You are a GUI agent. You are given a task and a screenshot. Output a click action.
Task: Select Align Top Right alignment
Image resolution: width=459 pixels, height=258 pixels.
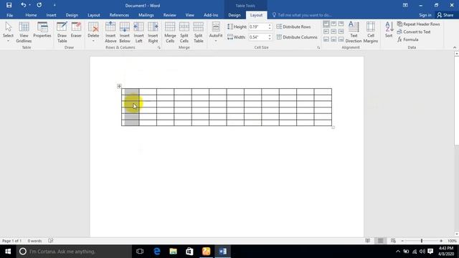pos(341,24)
